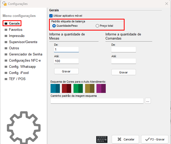Click the Mesas Até input field
Image resolution: width=171 pixels, height=144 pixels.
[66, 61]
